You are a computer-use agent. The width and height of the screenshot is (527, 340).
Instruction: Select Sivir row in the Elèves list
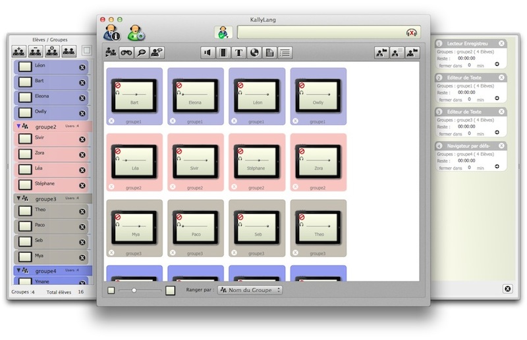pyautogui.click(x=51, y=139)
